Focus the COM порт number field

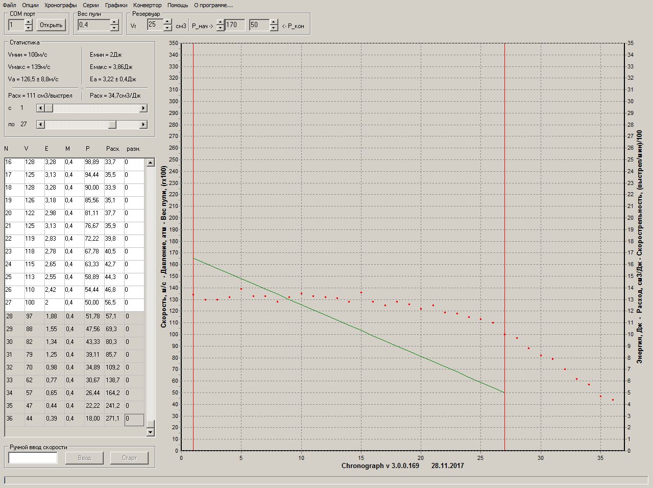point(16,25)
